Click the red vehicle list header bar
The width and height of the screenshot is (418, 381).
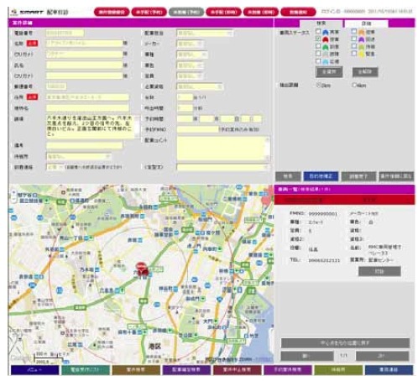pos(344,200)
